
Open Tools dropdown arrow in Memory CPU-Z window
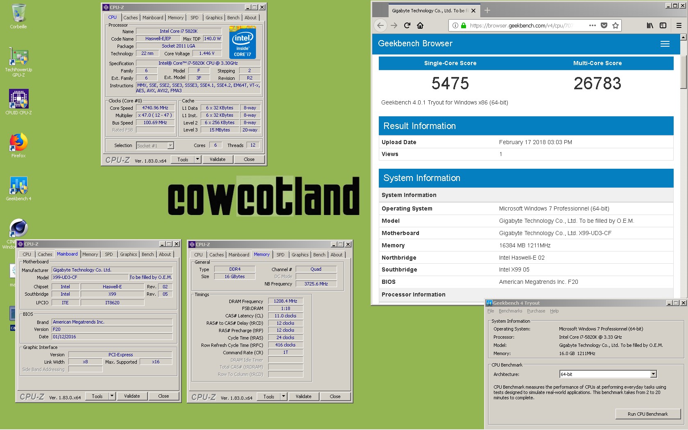point(283,396)
